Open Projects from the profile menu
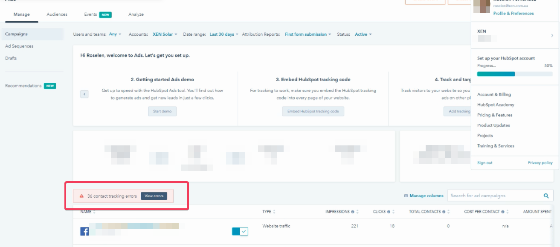 coord(485,136)
